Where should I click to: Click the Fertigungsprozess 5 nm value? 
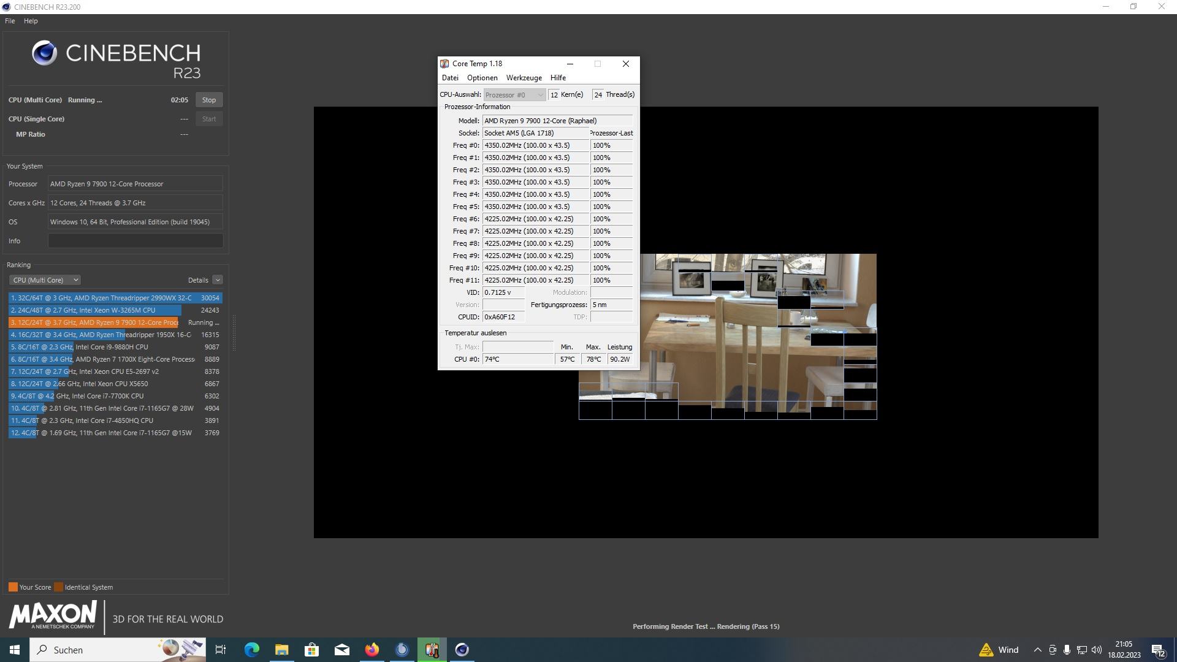coord(611,305)
